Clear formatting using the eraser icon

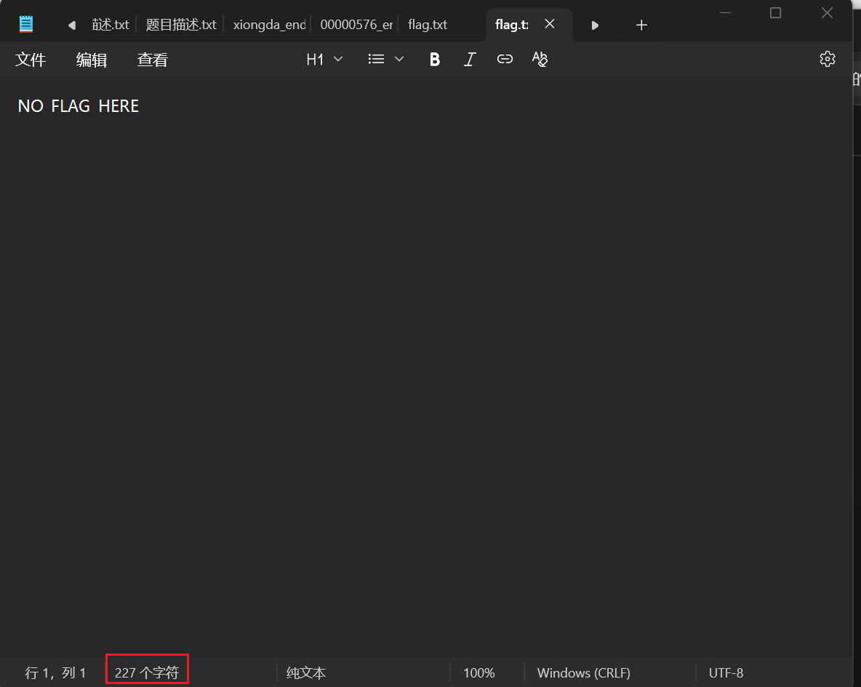(540, 60)
